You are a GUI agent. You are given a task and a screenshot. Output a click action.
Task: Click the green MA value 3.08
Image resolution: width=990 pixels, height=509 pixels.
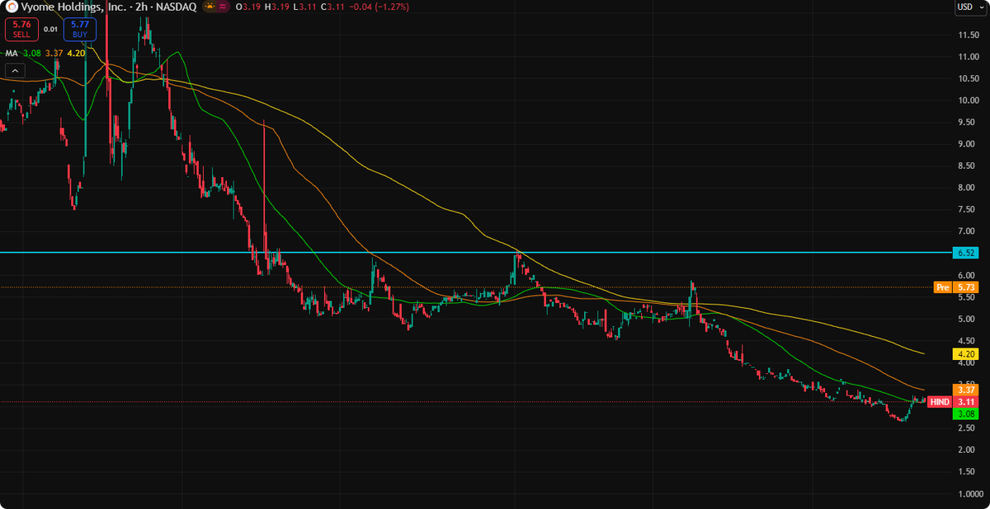(x=32, y=53)
